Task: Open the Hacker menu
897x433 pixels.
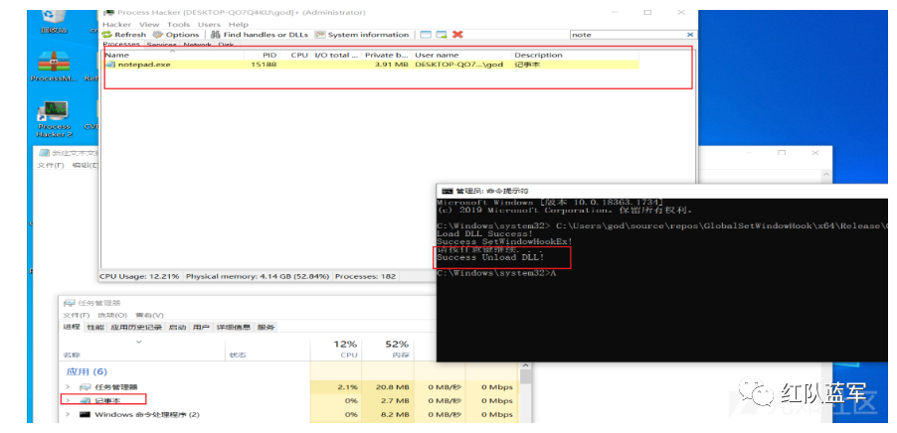Action: 116,25
